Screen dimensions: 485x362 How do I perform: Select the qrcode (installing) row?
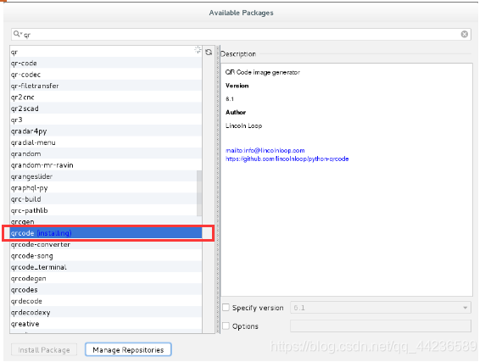coord(106,233)
